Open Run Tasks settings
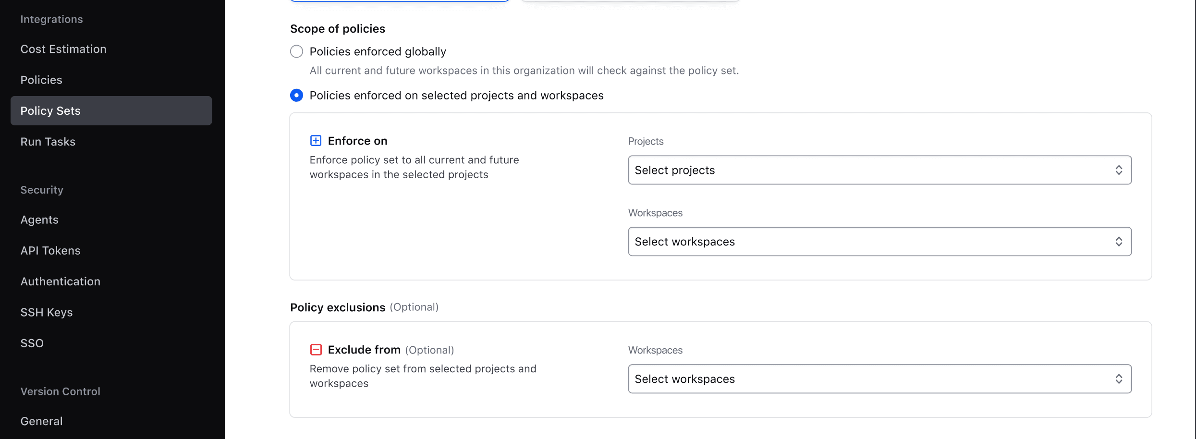 [x=48, y=141]
